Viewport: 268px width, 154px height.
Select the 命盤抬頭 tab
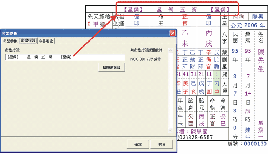click(28, 40)
